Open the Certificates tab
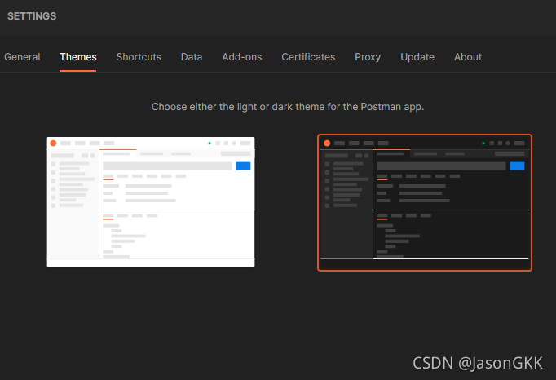The width and height of the screenshot is (556, 380). coord(308,57)
